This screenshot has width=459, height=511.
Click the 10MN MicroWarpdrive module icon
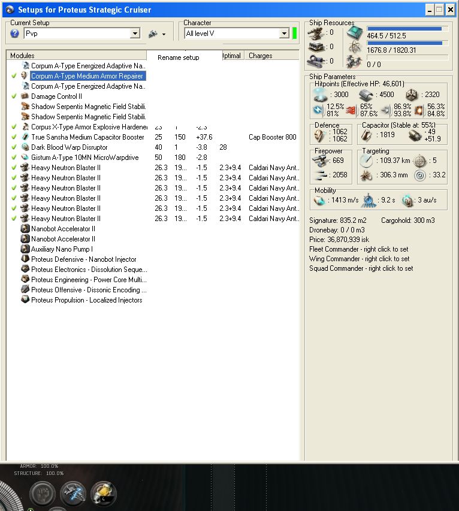(x=25, y=157)
